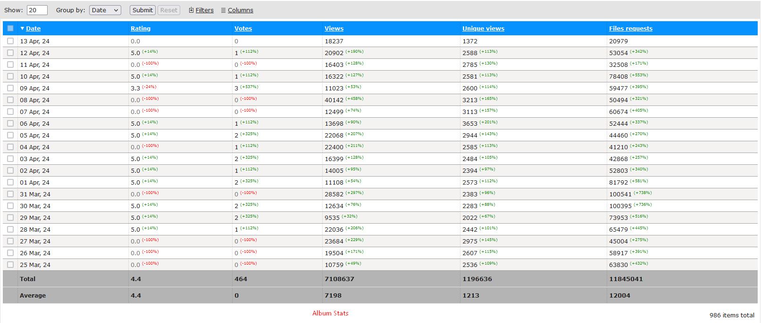Click the total views 7108637
761x323 pixels.
pos(339,279)
